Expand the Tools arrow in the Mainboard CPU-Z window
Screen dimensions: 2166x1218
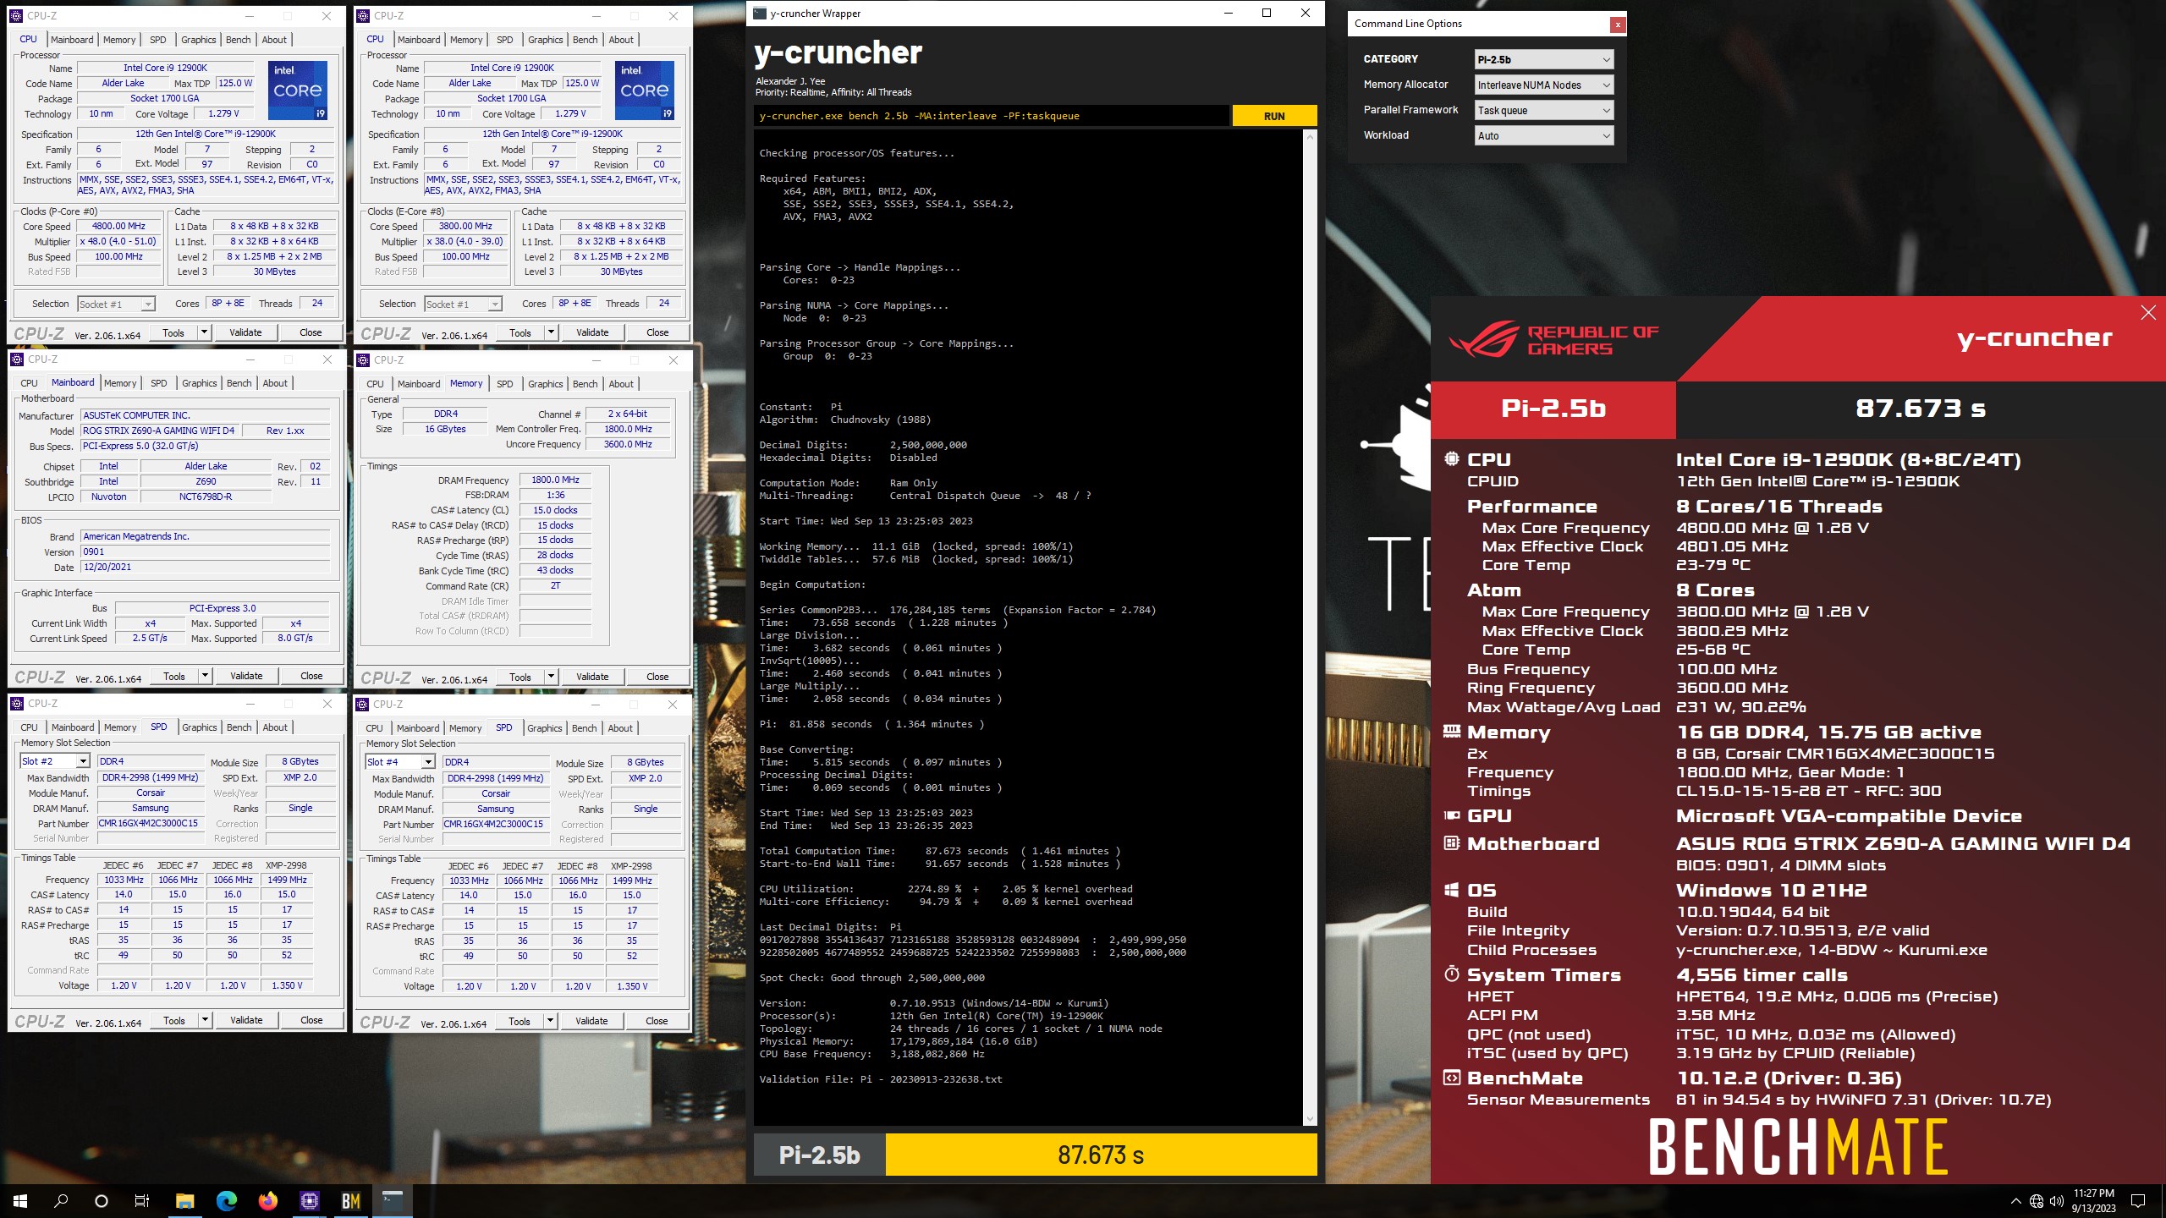click(x=205, y=676)
